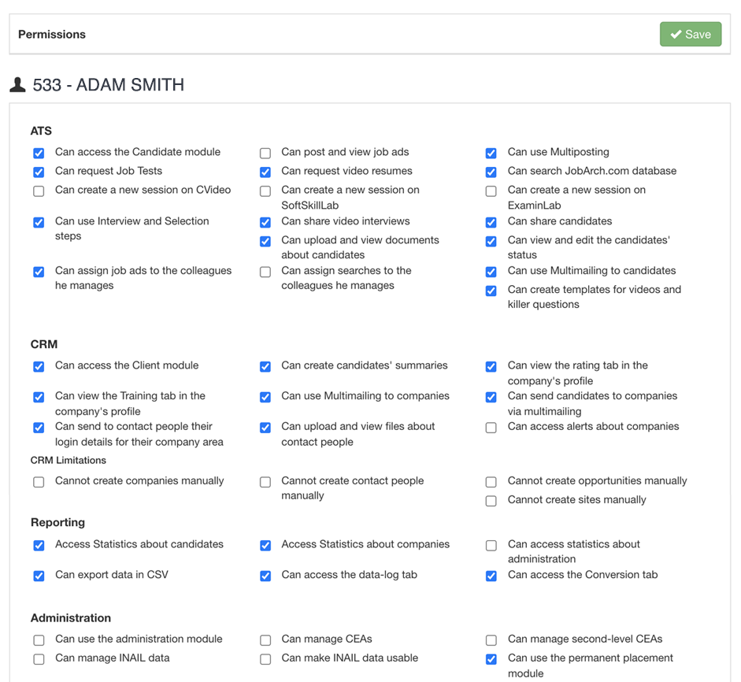Disable Can view the Training tab in company's profile

39,397
